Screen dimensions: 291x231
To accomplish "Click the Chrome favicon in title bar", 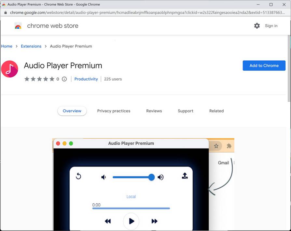I will click(x=4, y=5).
